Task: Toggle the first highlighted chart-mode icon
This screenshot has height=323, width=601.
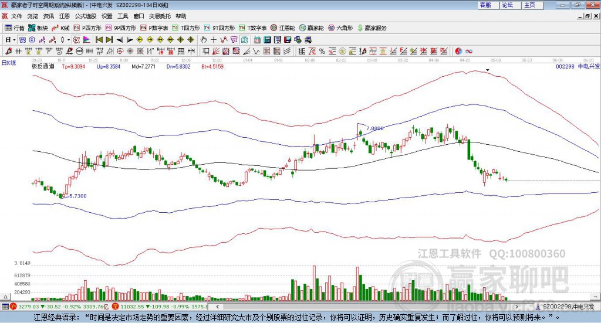Action: [22, 40]
